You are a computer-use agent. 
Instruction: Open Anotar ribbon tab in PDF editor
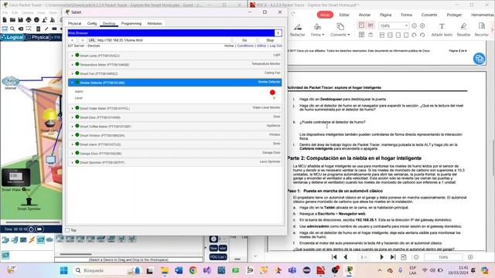364,15
